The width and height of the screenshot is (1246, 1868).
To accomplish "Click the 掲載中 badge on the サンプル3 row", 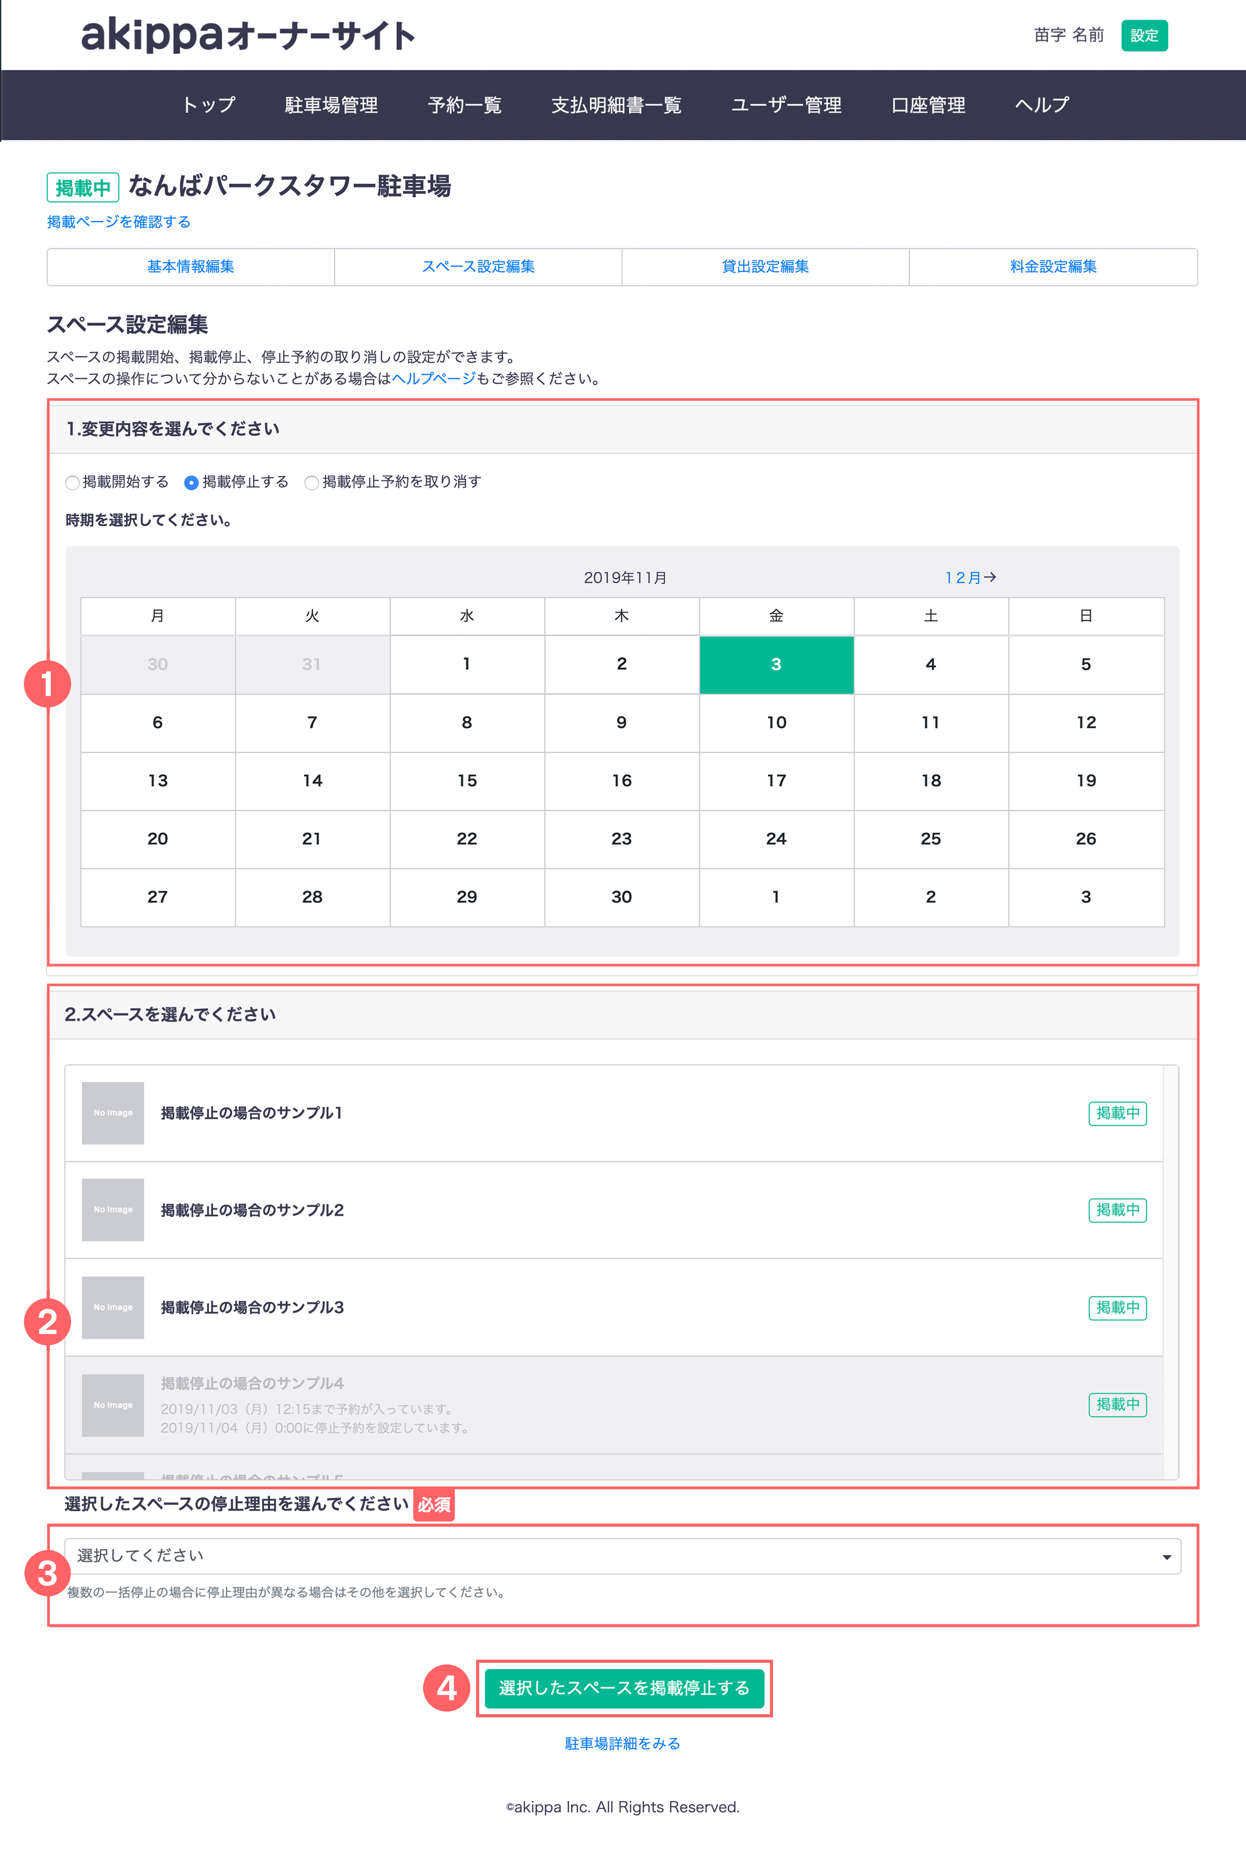I will [1117, 1307].
